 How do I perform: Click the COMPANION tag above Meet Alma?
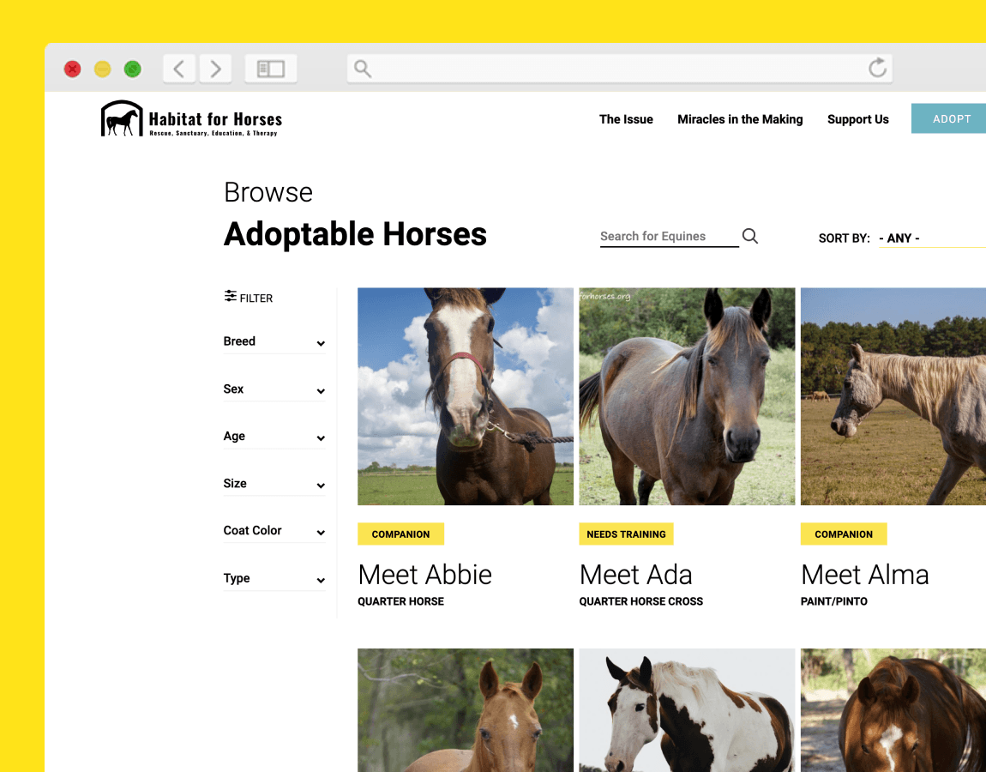[x=844, y=534]
